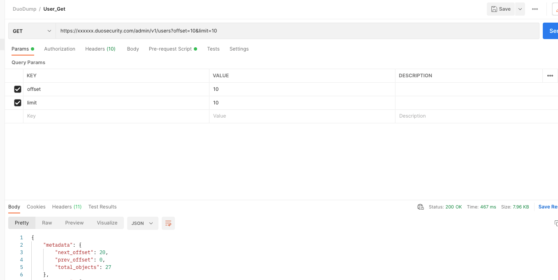Open the more actions ellipsis next to Save
Image resolution: width=558 pixels, height=280 pixels.
(535, 9)
